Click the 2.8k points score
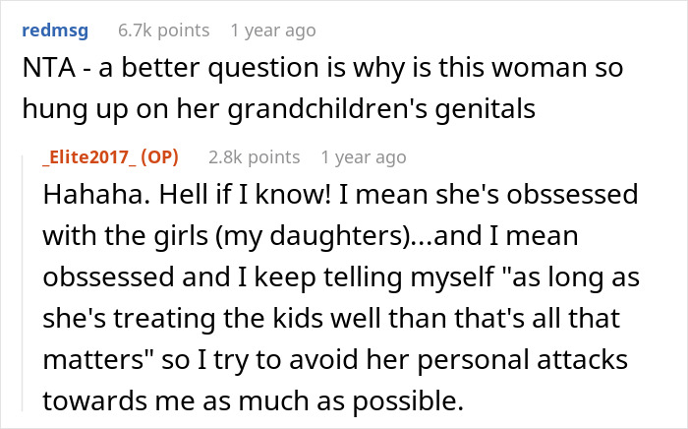 coord(255,156)
